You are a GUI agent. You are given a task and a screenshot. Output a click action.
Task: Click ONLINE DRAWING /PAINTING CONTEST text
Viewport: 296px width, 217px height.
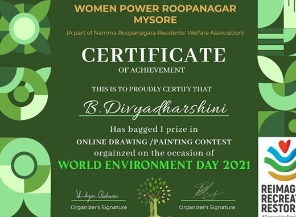154,142
